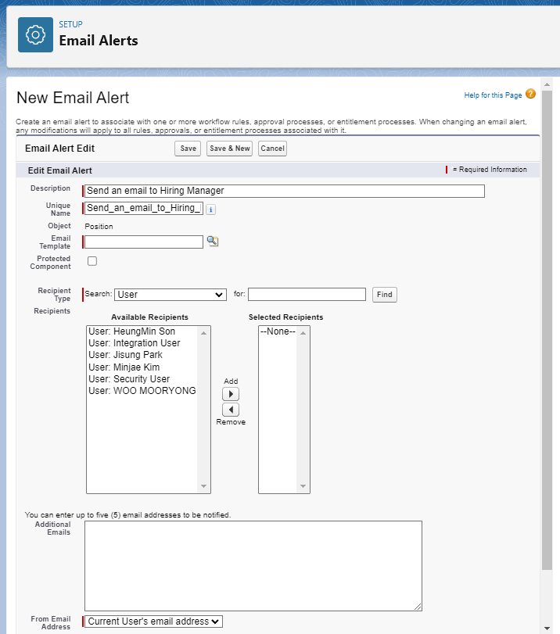
Task: Click the Setup gear icon
Action: click(36, 34)
